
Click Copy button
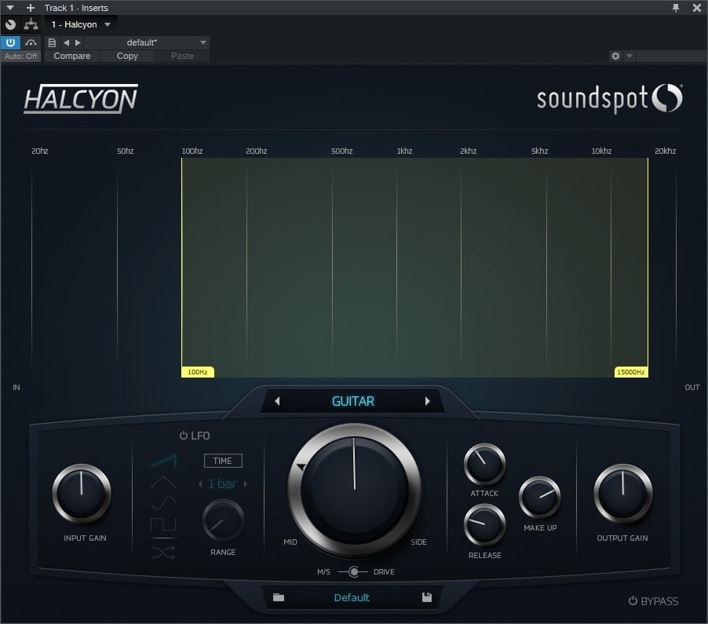click(x=127, y=56)
